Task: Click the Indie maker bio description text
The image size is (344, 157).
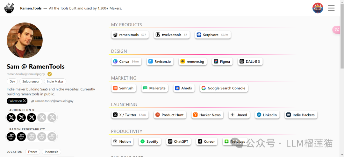Action: (51, 92)
